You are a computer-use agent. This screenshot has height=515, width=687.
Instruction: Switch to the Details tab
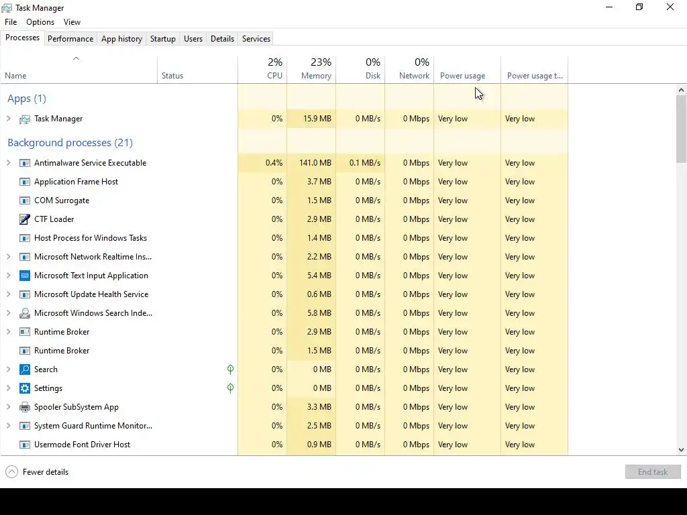pyautogui.click(x=222, y=38)
